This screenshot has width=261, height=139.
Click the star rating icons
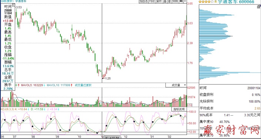[x=206, y=1]
